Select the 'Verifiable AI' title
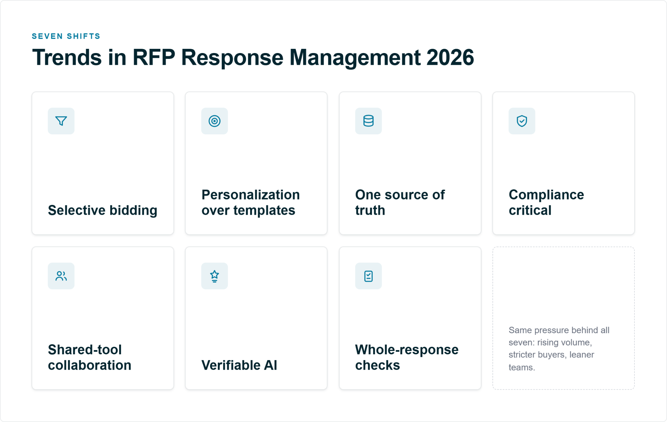This screenshot has height=422, width=667. (x=239, y=365)
